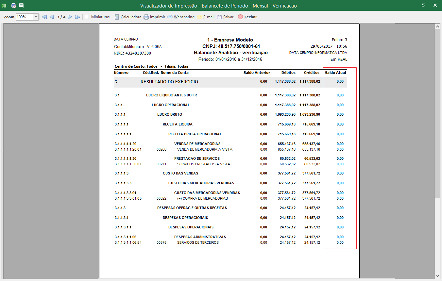The image size is (442, 281).
Task: Click reduced code 00378
Action: click(x=161, y=242)
